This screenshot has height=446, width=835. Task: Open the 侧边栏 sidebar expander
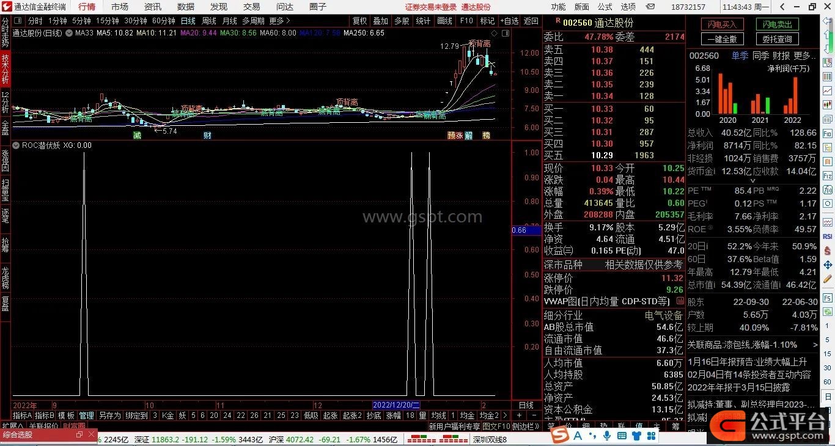(x=526, y=426)
